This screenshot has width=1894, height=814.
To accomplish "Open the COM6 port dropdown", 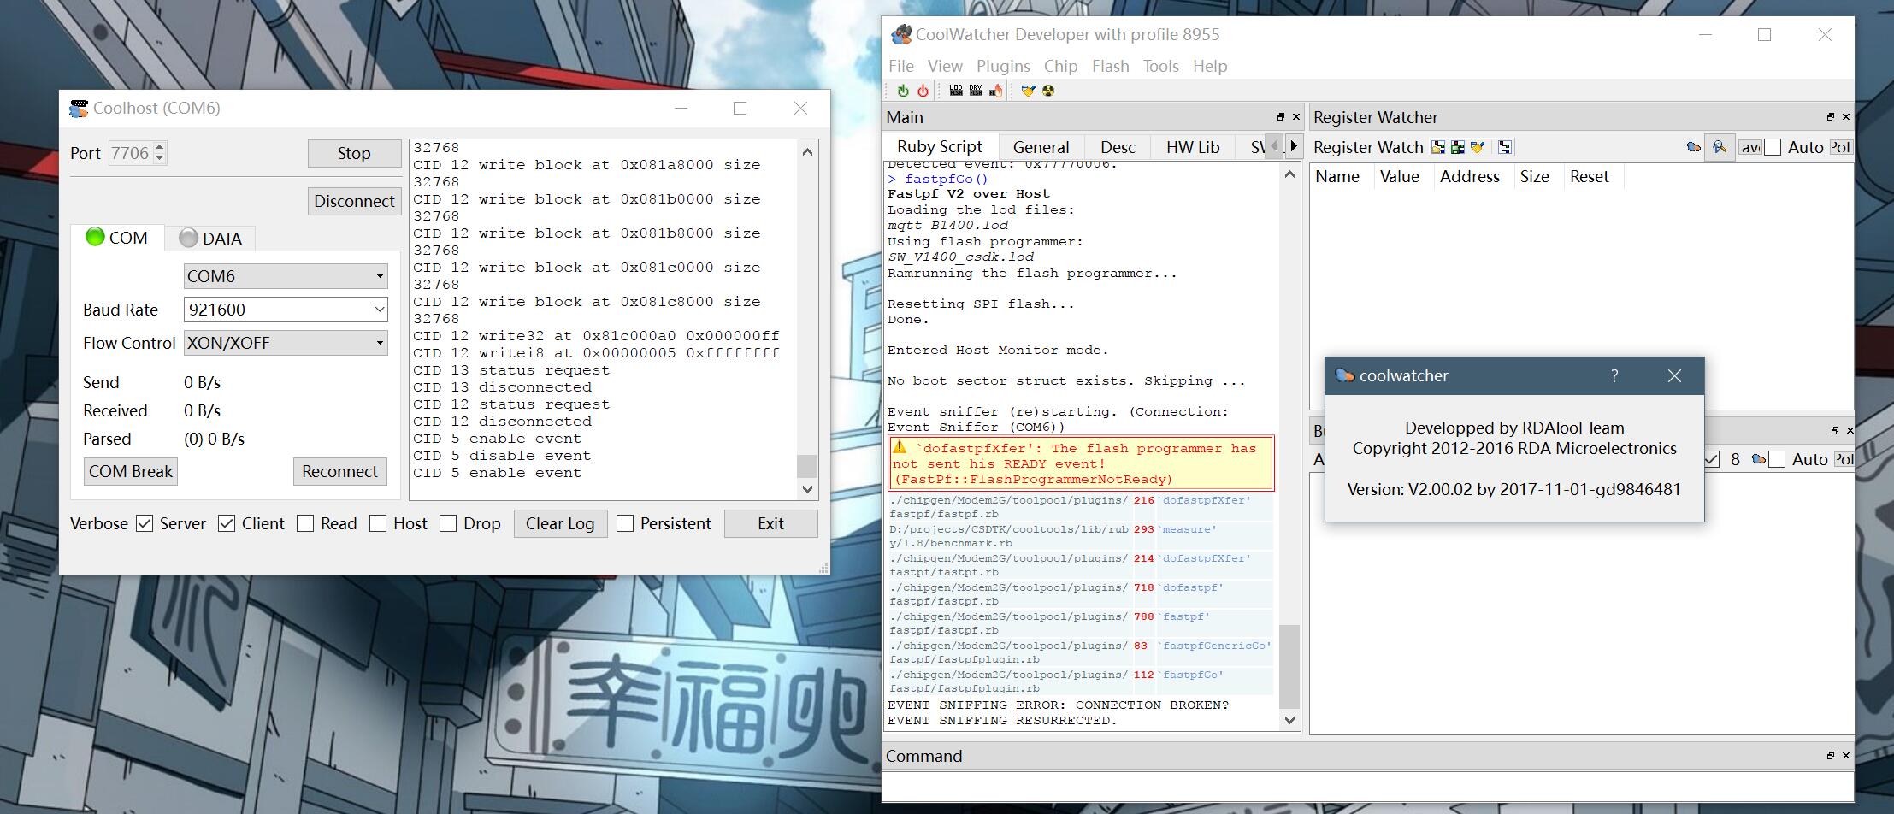I will pos(381,275).
